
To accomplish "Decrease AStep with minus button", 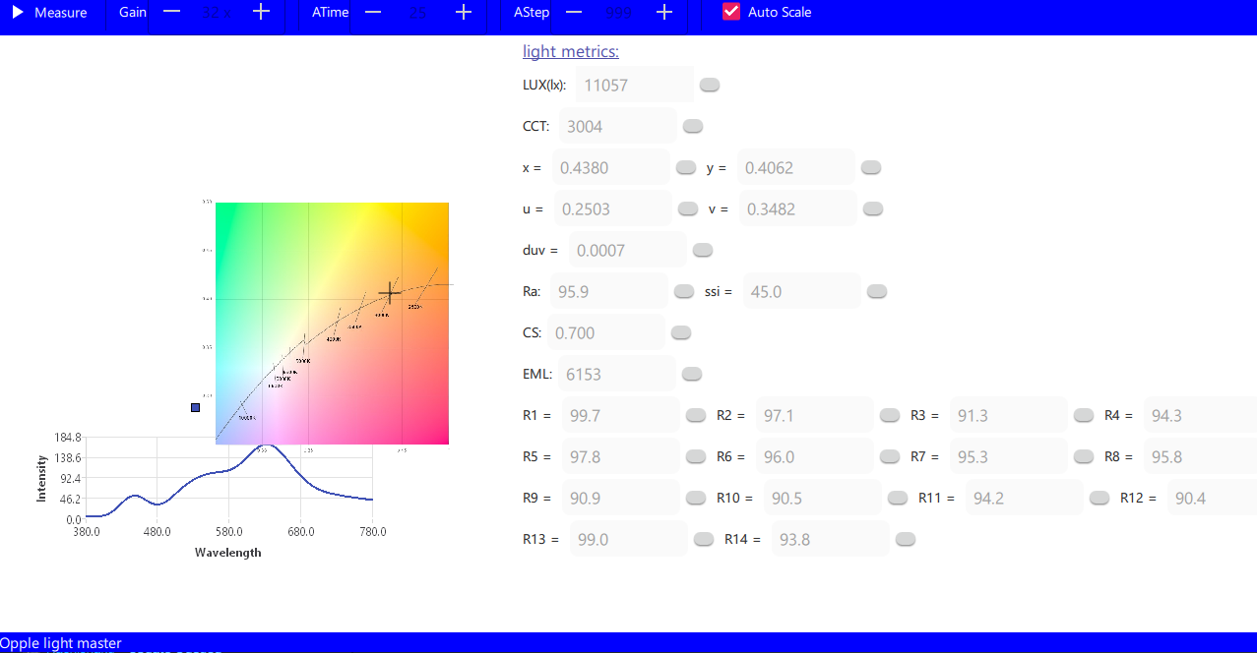I will [x=574, y=12].
